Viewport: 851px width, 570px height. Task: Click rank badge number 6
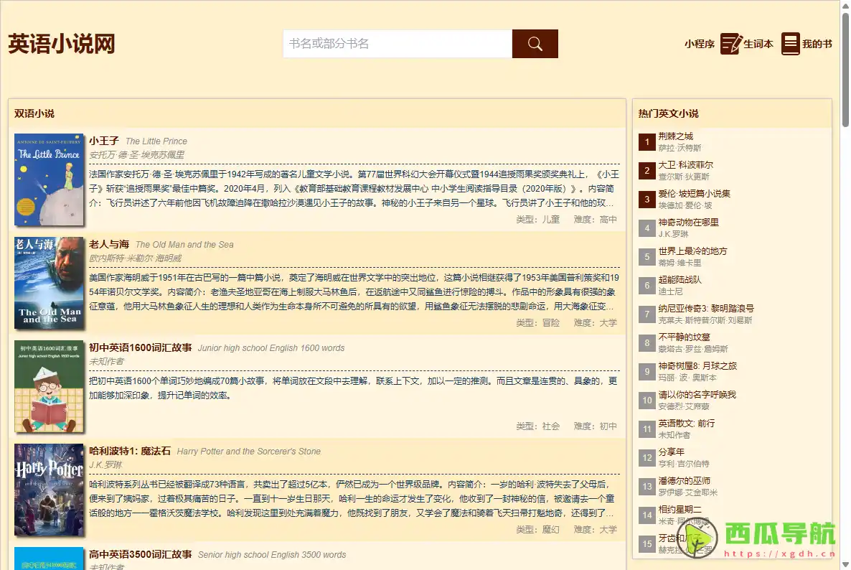[647, 286]
